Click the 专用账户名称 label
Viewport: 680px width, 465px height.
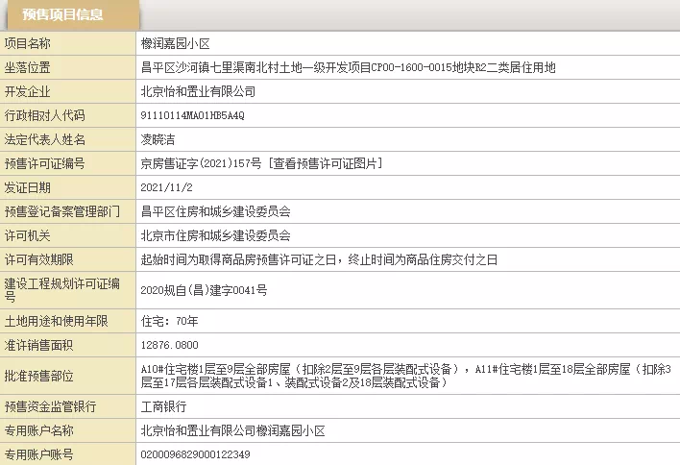tap(39, 430)
